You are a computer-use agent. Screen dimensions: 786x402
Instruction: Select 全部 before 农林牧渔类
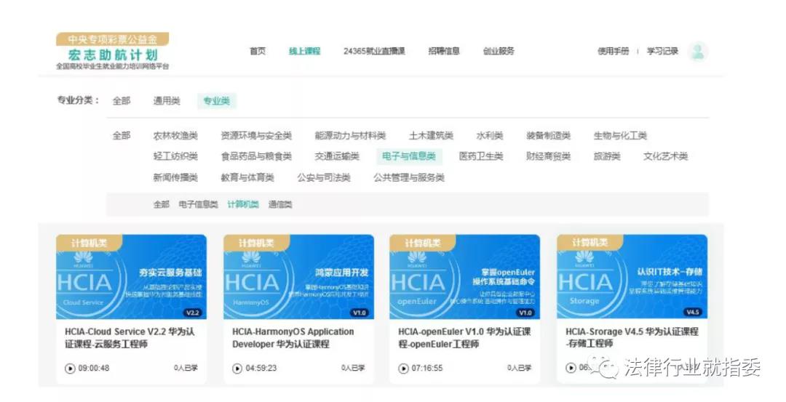[122, 136]
